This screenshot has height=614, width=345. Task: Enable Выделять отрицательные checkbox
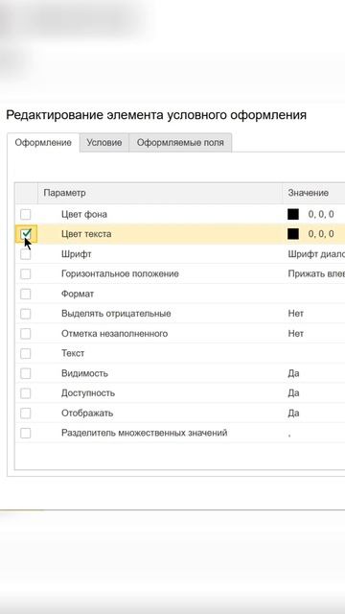tap(26, 314)
